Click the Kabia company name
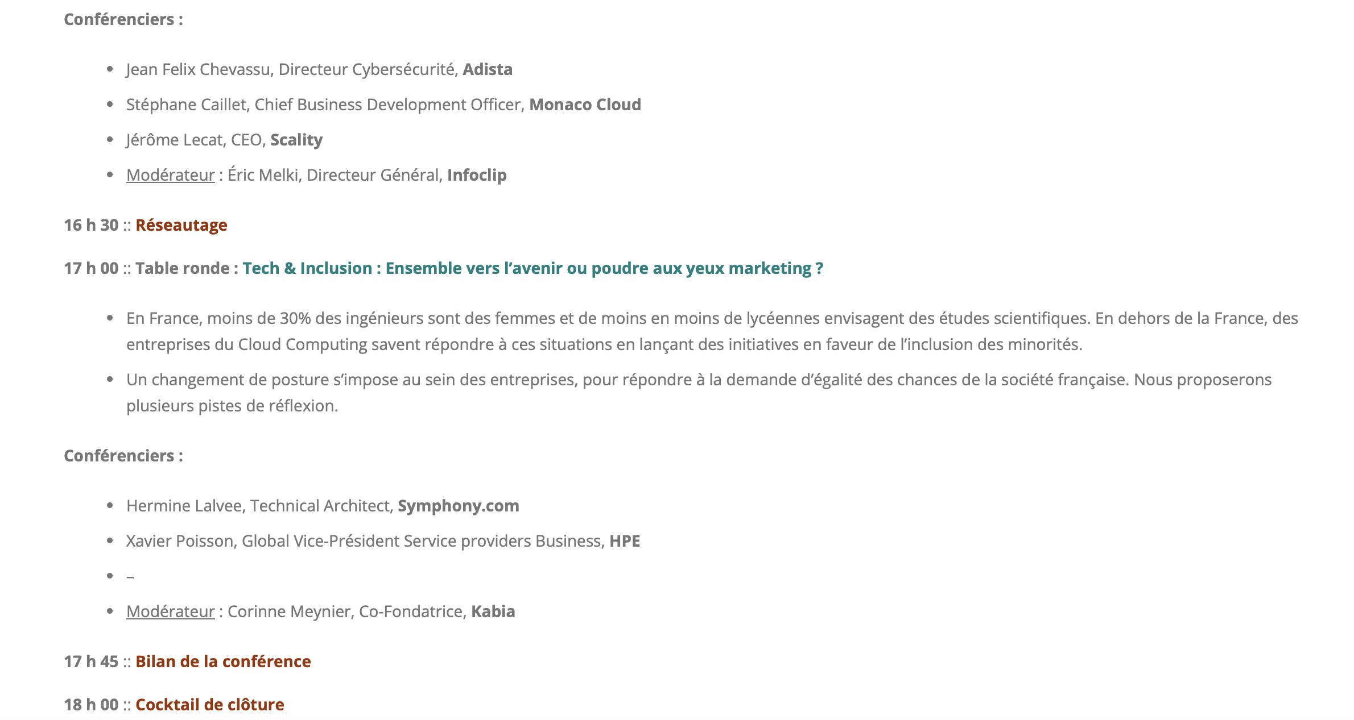 coord(493,611)
